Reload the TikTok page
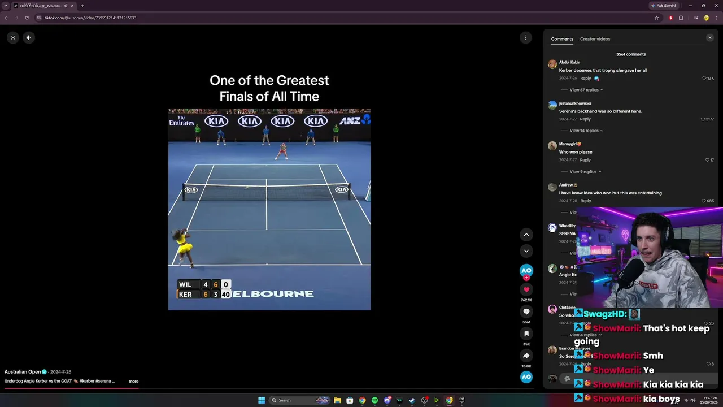The width and height of the screenshot is (723, 407). [27, 18]
